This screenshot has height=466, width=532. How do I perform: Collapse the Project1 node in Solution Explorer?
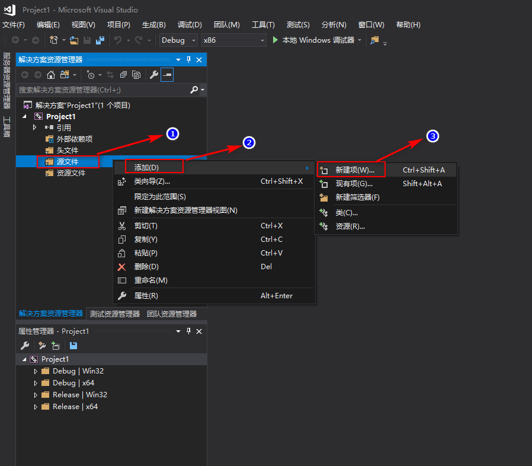tap(24, 116)
